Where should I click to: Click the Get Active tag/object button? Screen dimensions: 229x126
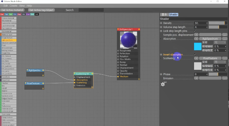tap(41, 10)
